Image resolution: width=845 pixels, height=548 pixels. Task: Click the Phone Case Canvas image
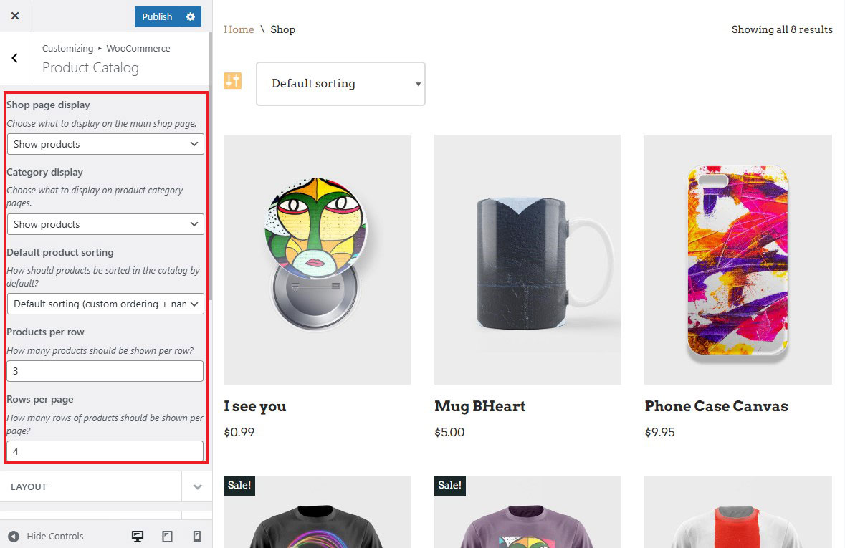[737, 259]
